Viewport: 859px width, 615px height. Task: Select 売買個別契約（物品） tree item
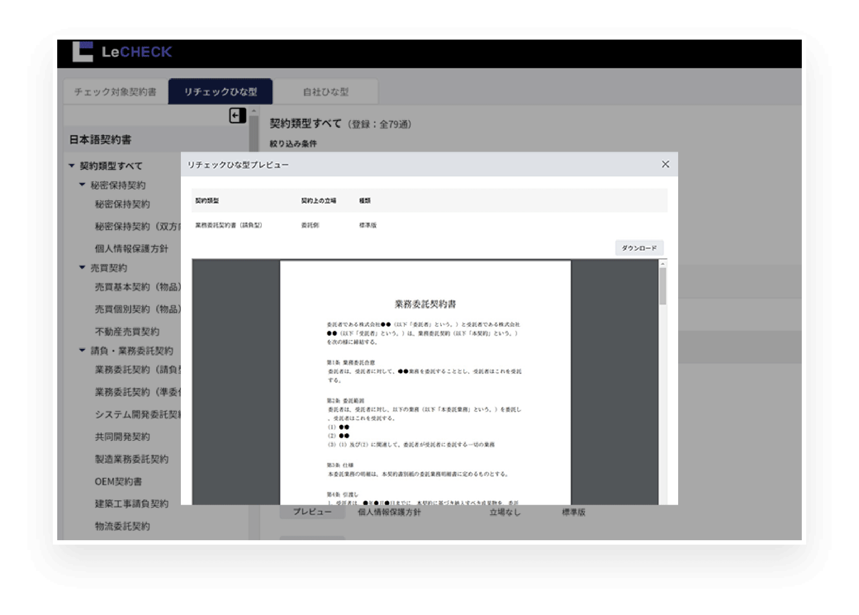click(x=138, y=309)
